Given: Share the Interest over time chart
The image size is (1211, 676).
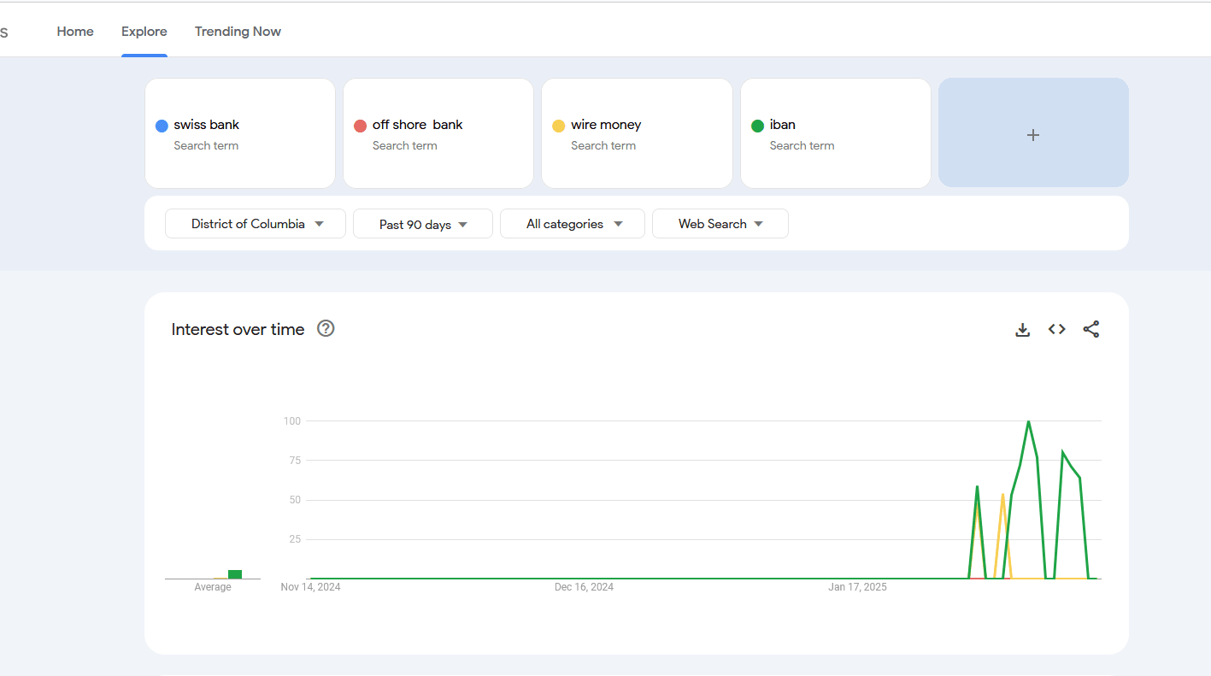Looking at the screenshot, I should (x=1091, y=329).
